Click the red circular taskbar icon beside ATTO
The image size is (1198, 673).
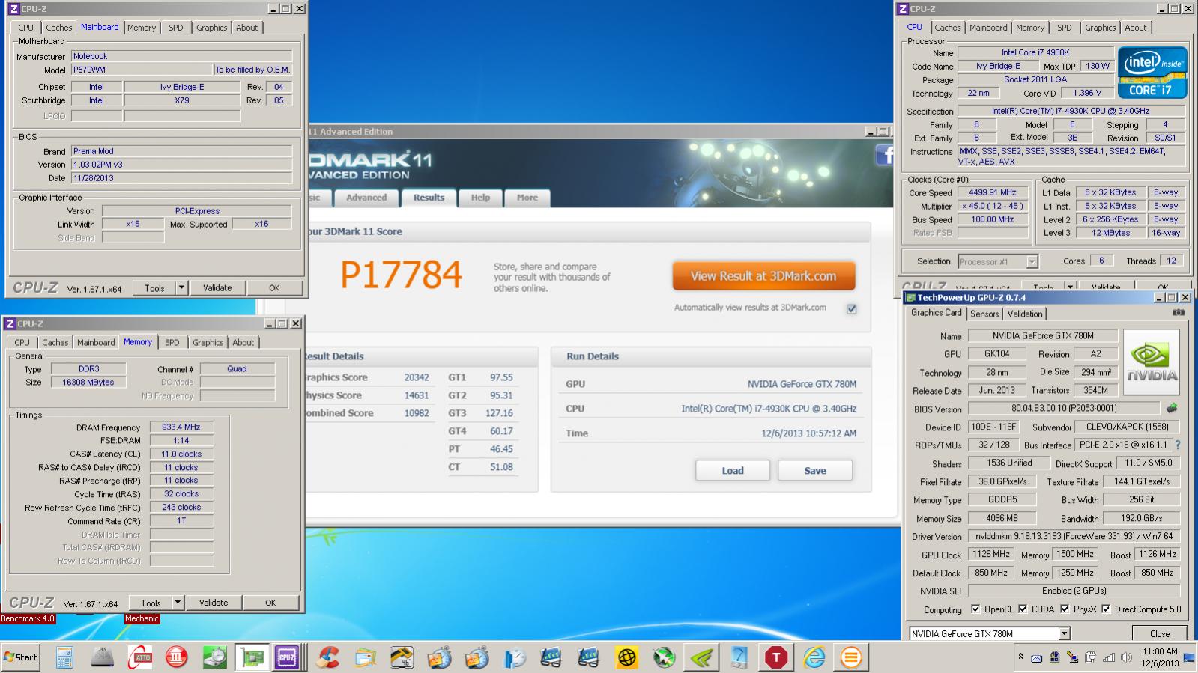click(x=177, y=657)
